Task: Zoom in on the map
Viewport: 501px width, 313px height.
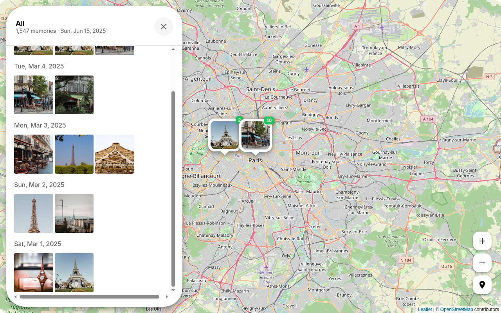Action: (x=482, y=241)
